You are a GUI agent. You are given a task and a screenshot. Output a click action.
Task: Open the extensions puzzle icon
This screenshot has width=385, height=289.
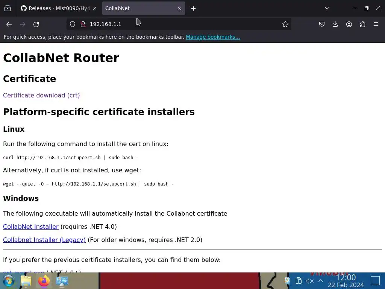point(362,24)
